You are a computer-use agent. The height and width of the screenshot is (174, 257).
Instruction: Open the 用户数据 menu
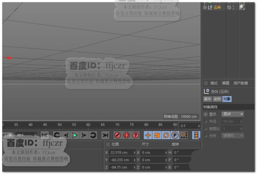241,83
